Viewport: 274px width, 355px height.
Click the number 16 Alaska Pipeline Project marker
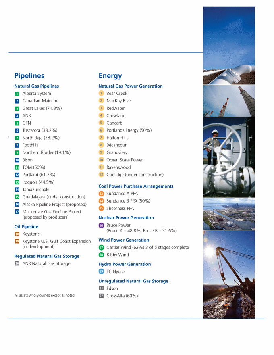(x=17, y=205)
